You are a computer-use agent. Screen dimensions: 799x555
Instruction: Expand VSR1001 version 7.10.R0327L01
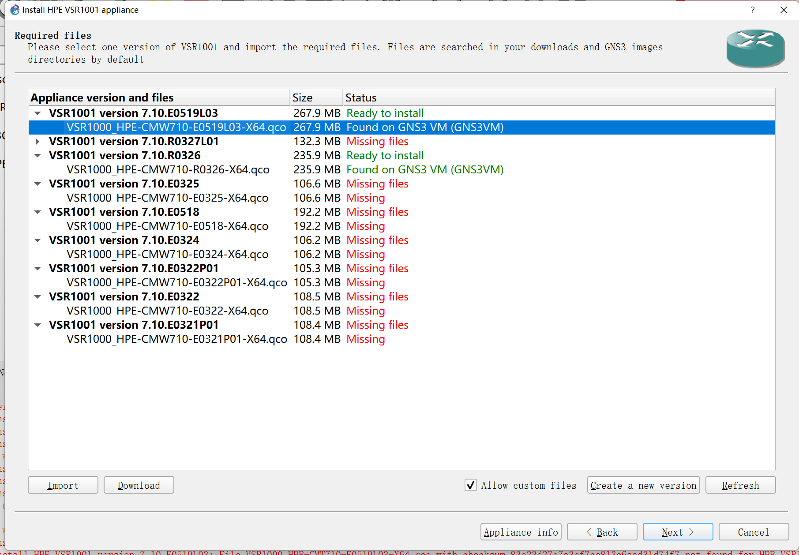[x=38, y=142]
